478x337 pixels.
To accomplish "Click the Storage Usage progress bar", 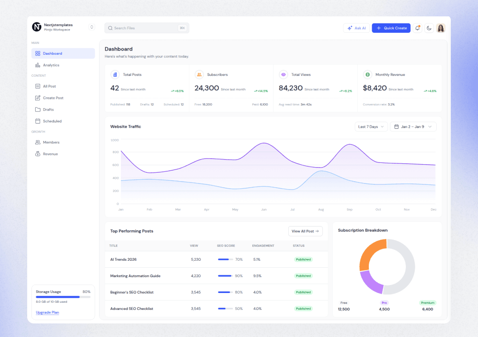I will point(63,297).
